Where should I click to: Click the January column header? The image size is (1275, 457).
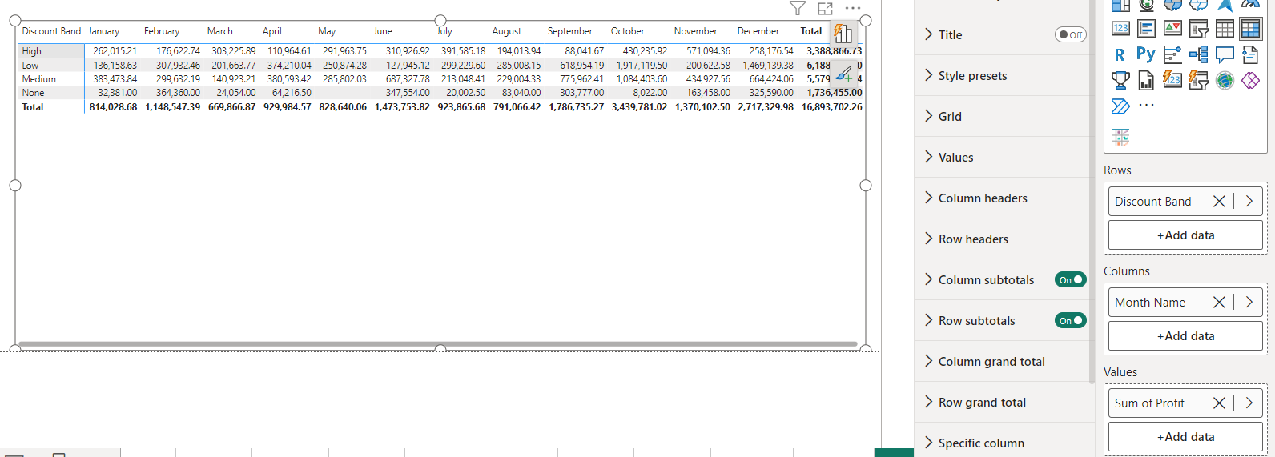pyautogui.click(x=104, y=31)
